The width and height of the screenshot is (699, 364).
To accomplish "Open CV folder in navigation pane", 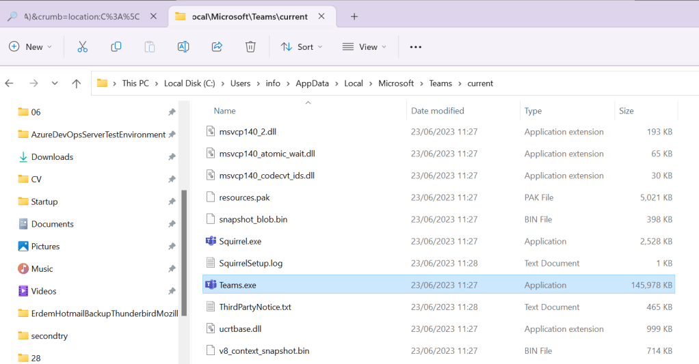I will (36, 179).
